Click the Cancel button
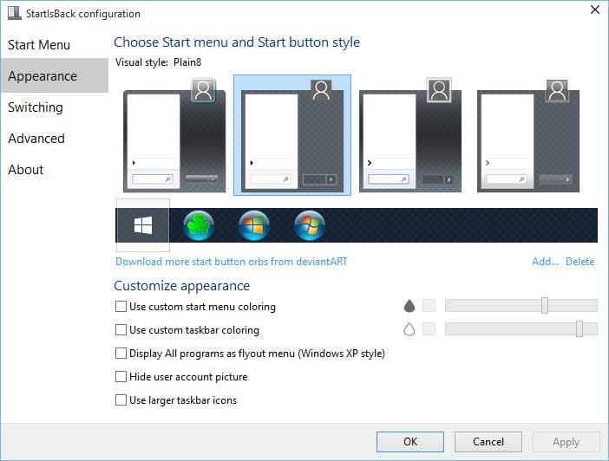Viewport: 609px width, 461px height. point(488,442)
